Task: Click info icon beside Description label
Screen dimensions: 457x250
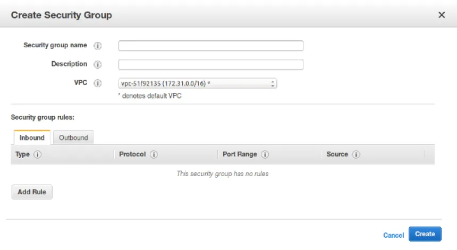Action: click(98, 64)
